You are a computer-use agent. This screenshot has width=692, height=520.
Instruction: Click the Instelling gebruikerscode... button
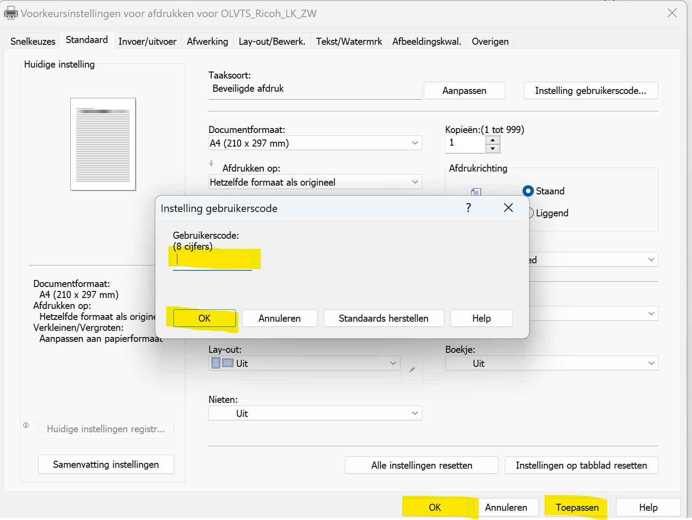591,90
